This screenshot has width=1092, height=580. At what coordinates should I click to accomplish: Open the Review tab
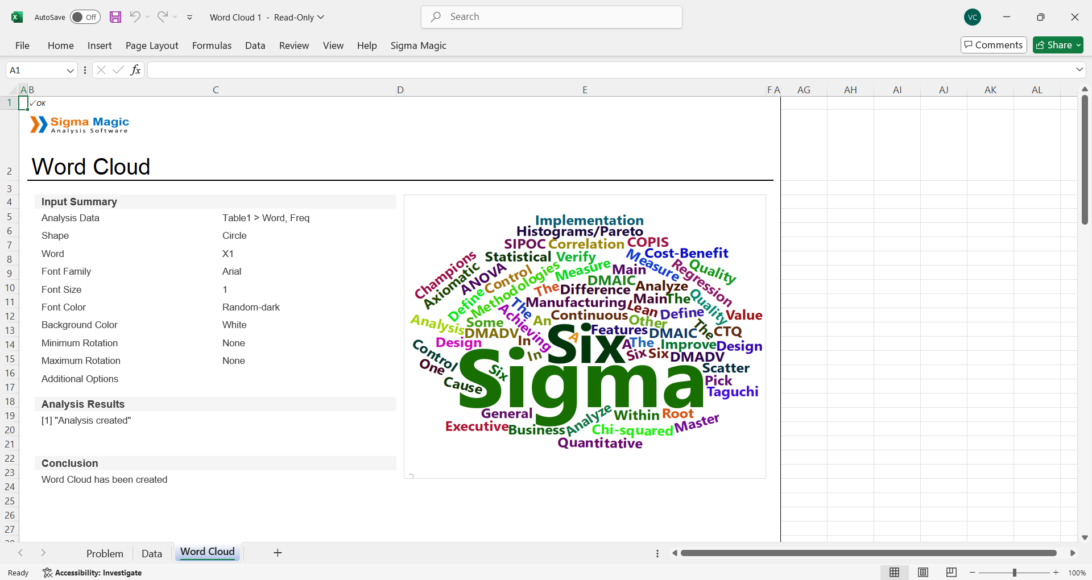click(x=294, y=45)
